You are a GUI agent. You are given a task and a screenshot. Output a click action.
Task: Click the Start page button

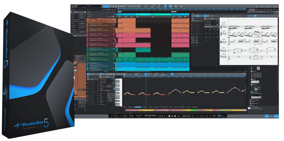257,6
